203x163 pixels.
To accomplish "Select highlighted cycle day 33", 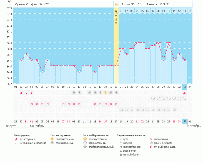I will click(x=184, y=87).
